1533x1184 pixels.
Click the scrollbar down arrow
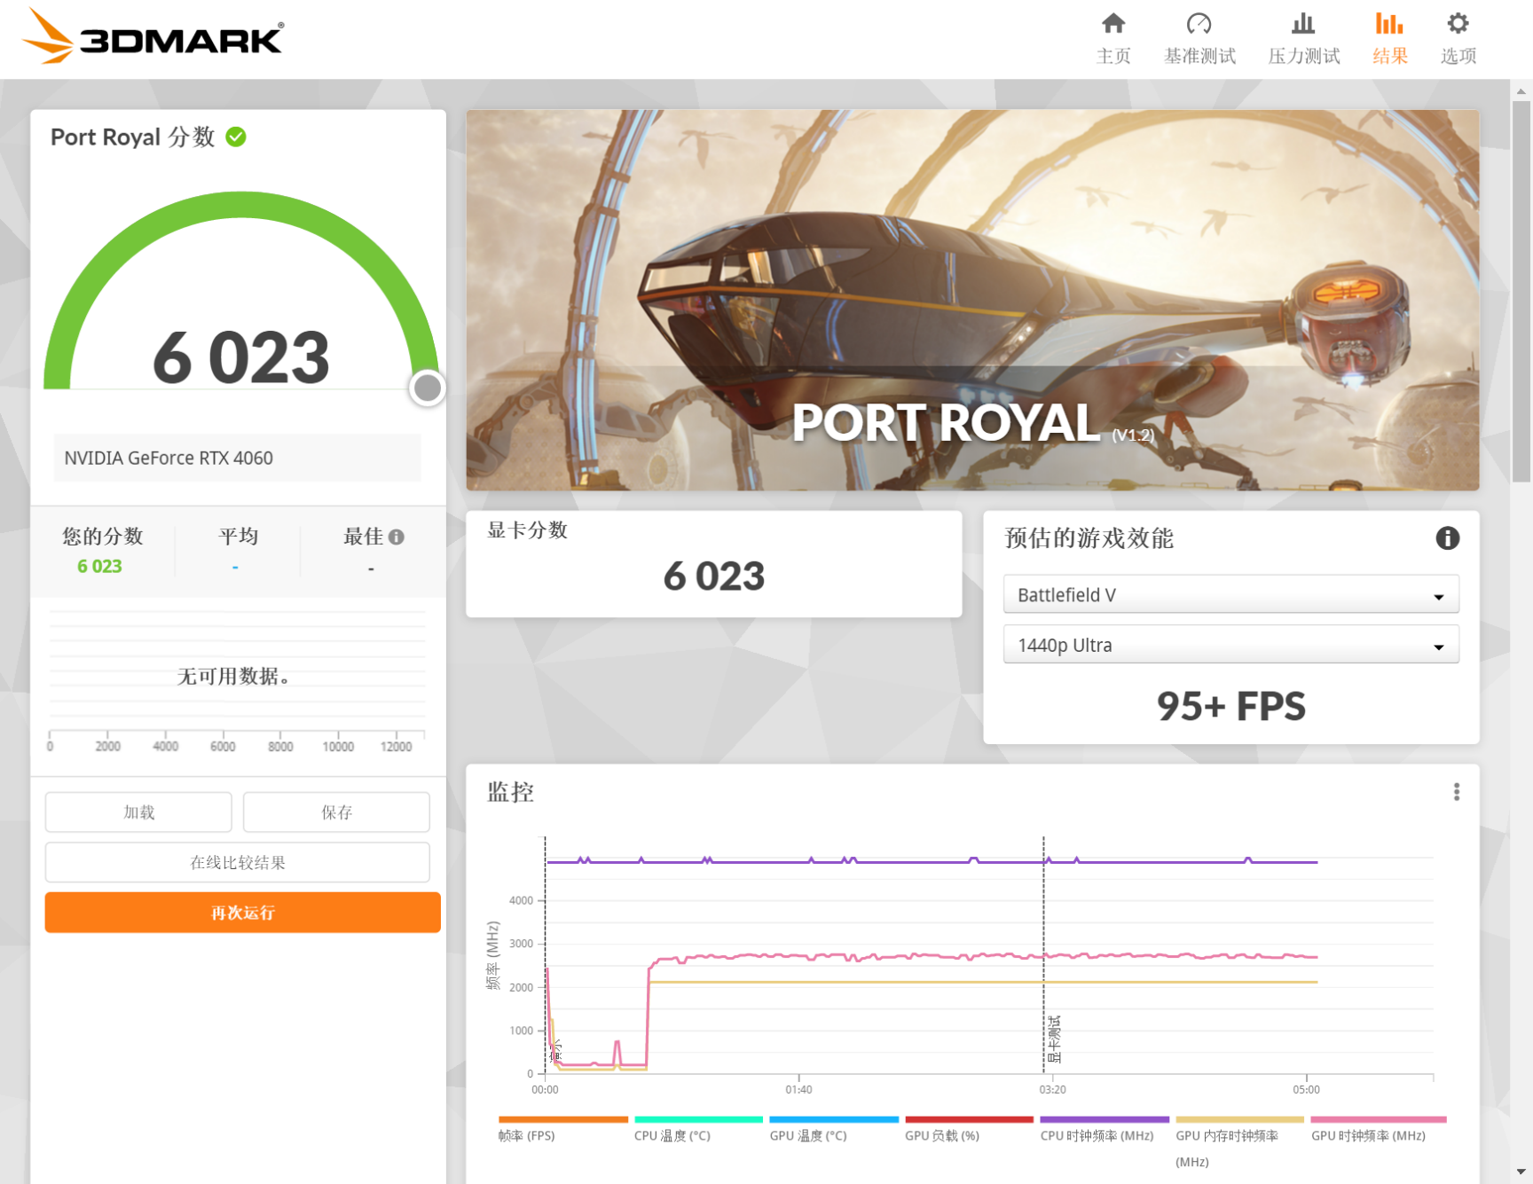1521,1172
